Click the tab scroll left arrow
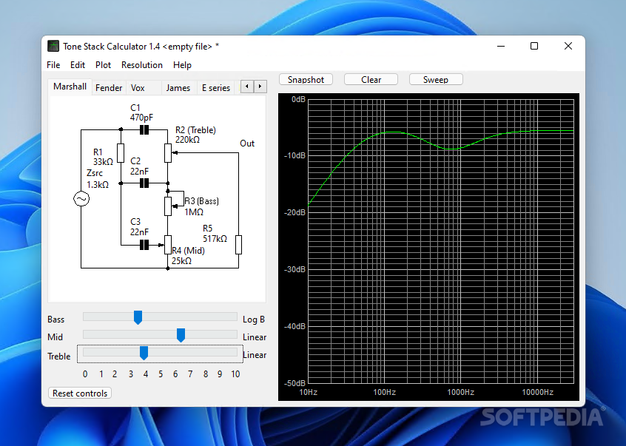The image size is (626, 446). [247, 87]
